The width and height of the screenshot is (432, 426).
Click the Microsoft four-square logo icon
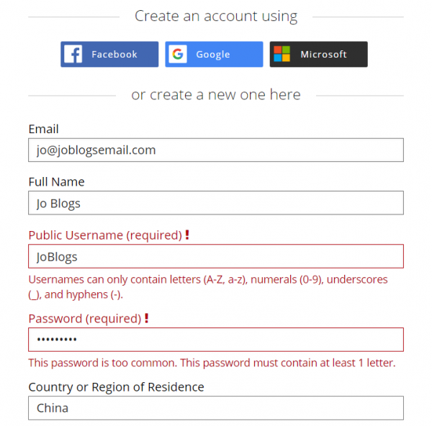[282, 54]
